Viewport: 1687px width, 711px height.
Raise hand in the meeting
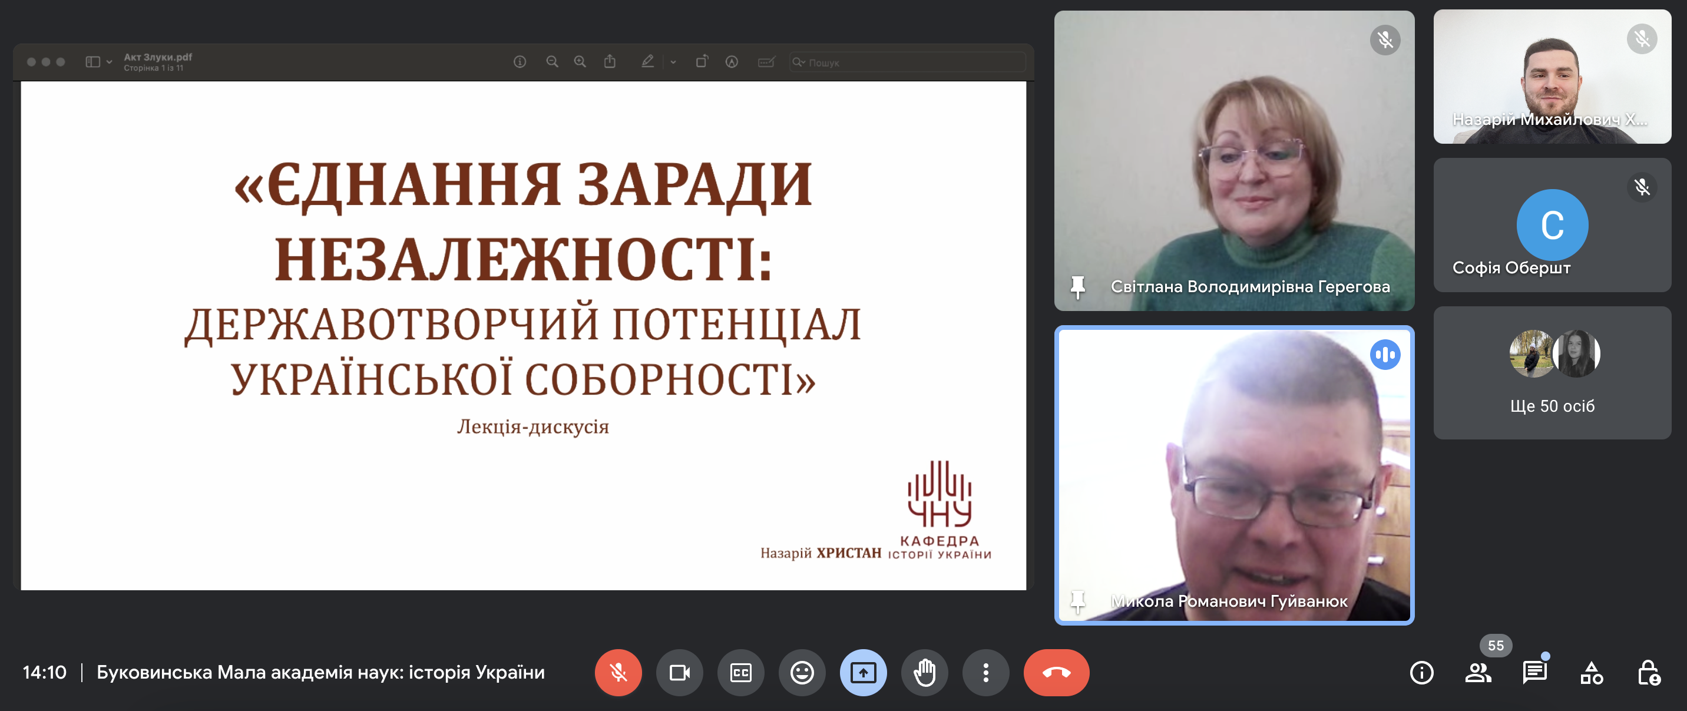point(925,672)
